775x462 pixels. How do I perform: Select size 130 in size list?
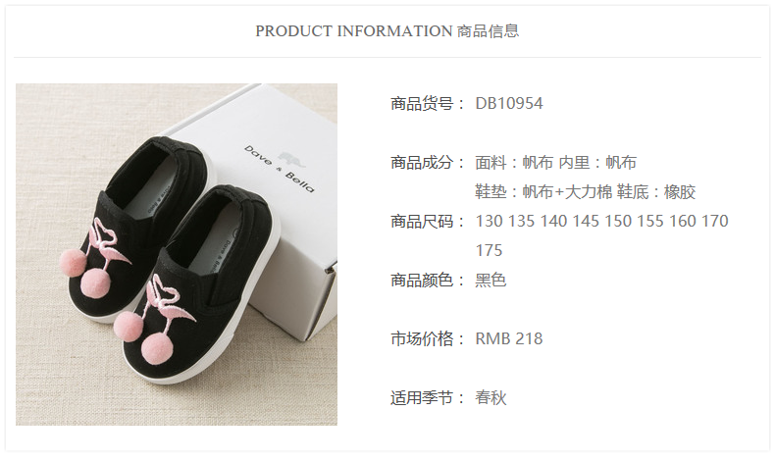click(489, 221)
